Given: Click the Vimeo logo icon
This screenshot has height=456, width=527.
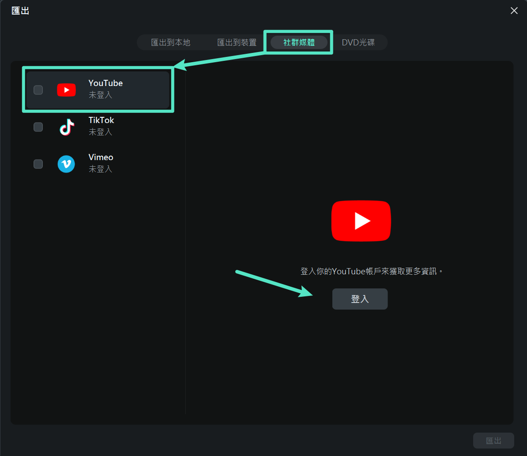Looking at the screenshot, I should click(66, 164).
